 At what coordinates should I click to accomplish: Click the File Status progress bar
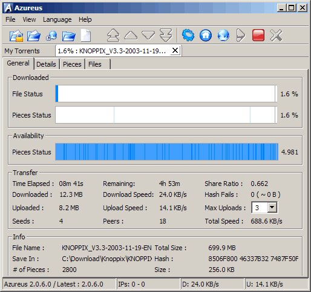[x=166, y=94]
